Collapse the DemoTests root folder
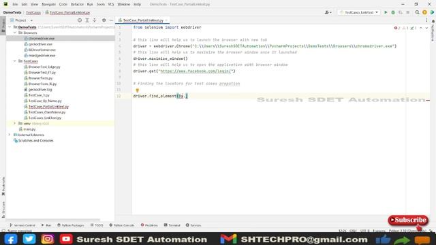This screenshot has width=436, height=245. point(10,27)
